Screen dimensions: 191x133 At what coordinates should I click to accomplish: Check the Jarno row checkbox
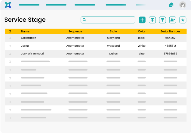tap(10, 46)
